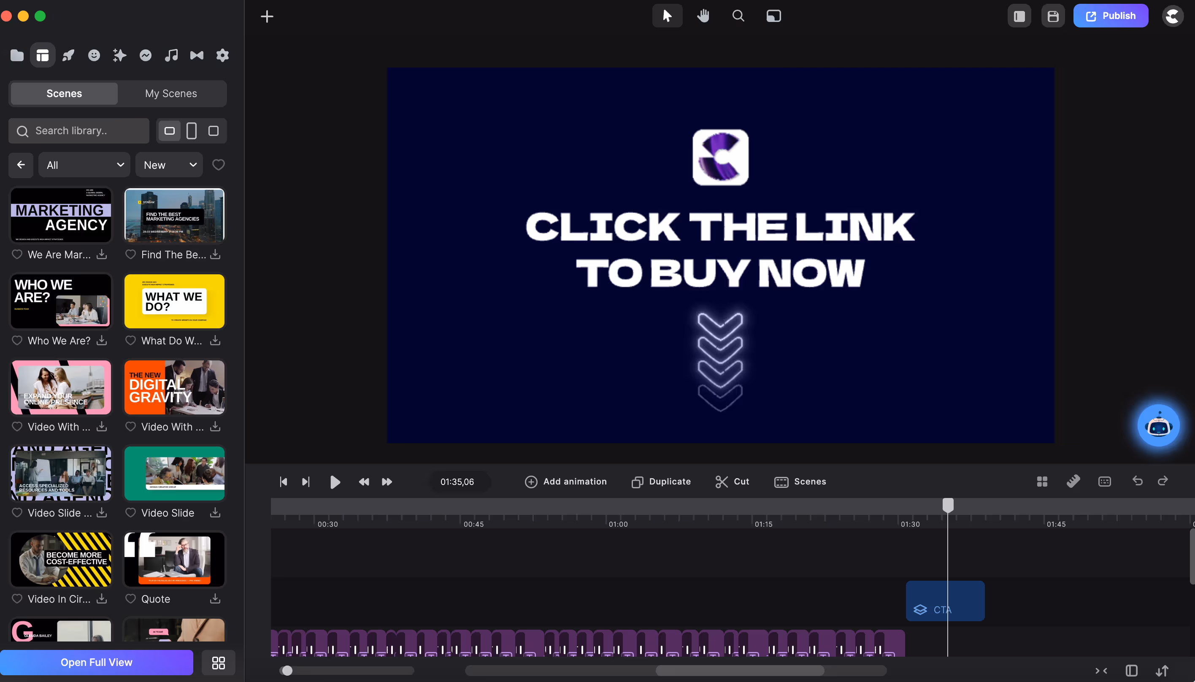Switch to the My Scenes tab
This screenshot has height=682, width=1195.
171,93
